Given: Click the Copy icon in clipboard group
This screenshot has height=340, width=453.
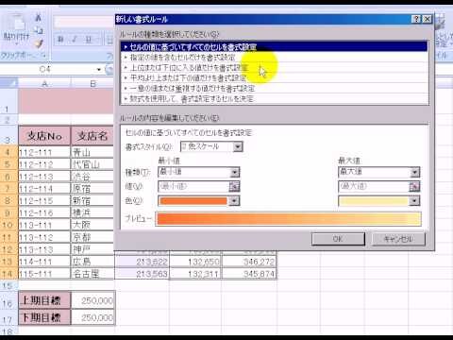Looking at the screenshot, I should 38,30.
